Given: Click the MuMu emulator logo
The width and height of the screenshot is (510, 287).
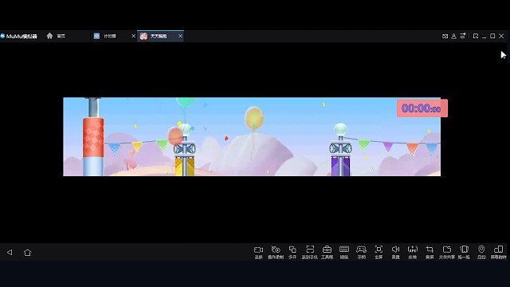Looking at the screenshot, I should coord(19,36).
